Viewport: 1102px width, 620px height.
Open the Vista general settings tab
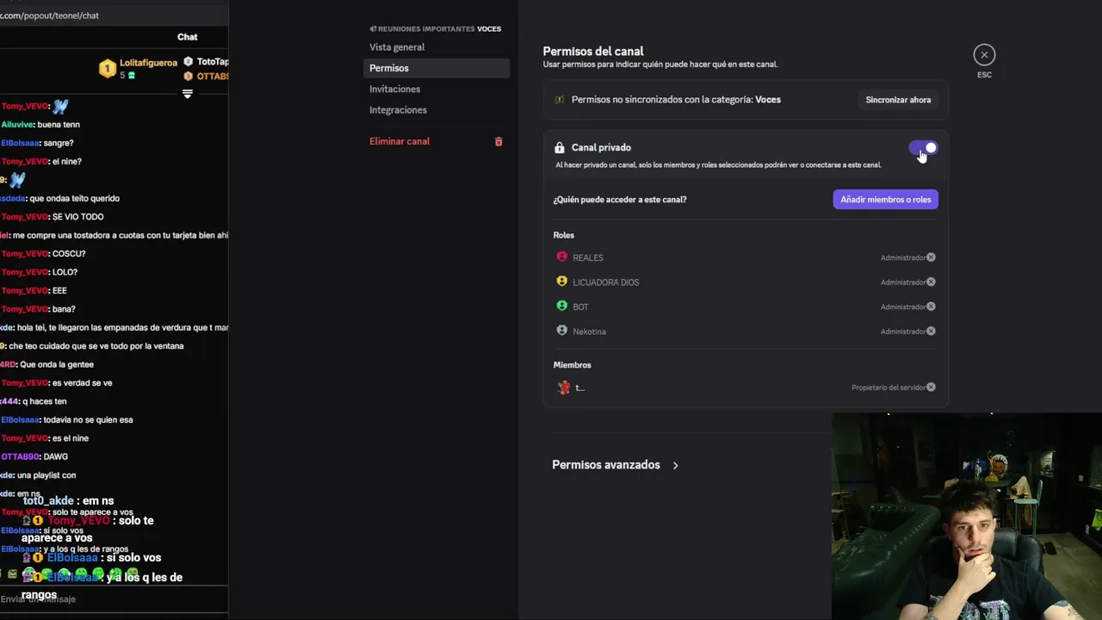pyautogui.click(x=397, y=47)
